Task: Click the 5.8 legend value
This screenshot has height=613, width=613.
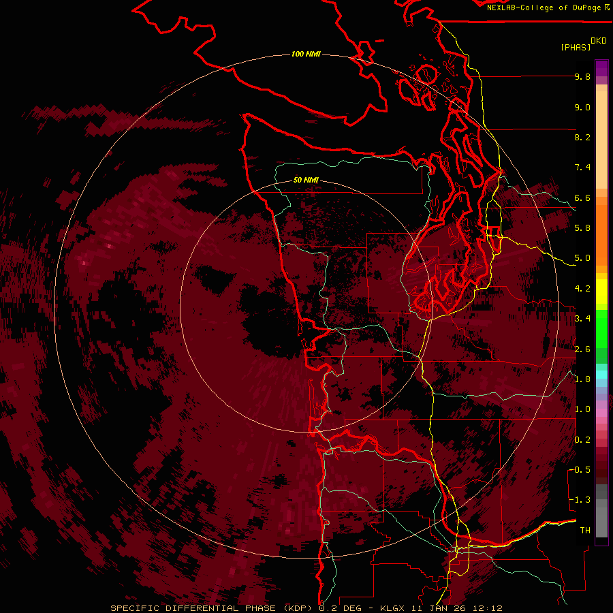Action: (x=582, y=228)
